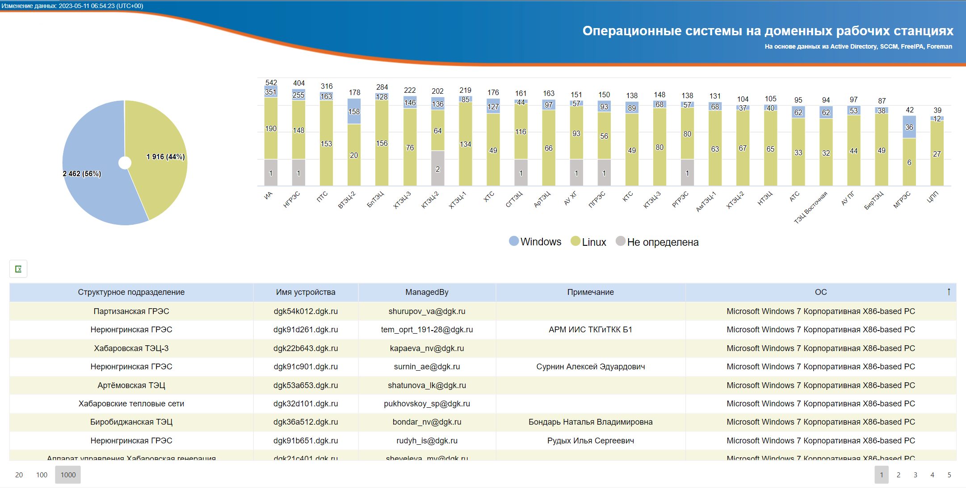This screenshot has width=966, height=488.
Task: Click the note Бондарь Наталья Владимировна
Action: [591, 422]
